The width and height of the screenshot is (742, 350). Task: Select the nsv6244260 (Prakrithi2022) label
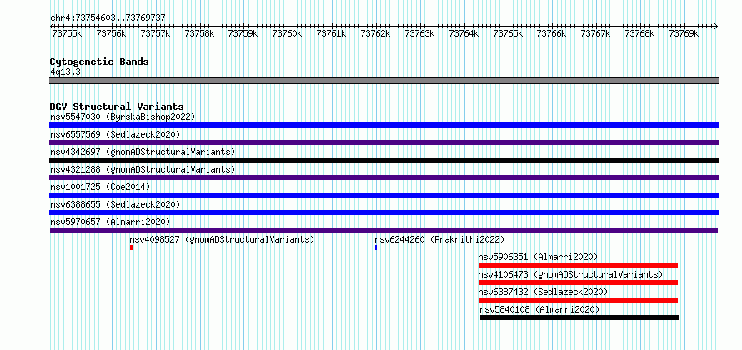[x=439, y=239]
